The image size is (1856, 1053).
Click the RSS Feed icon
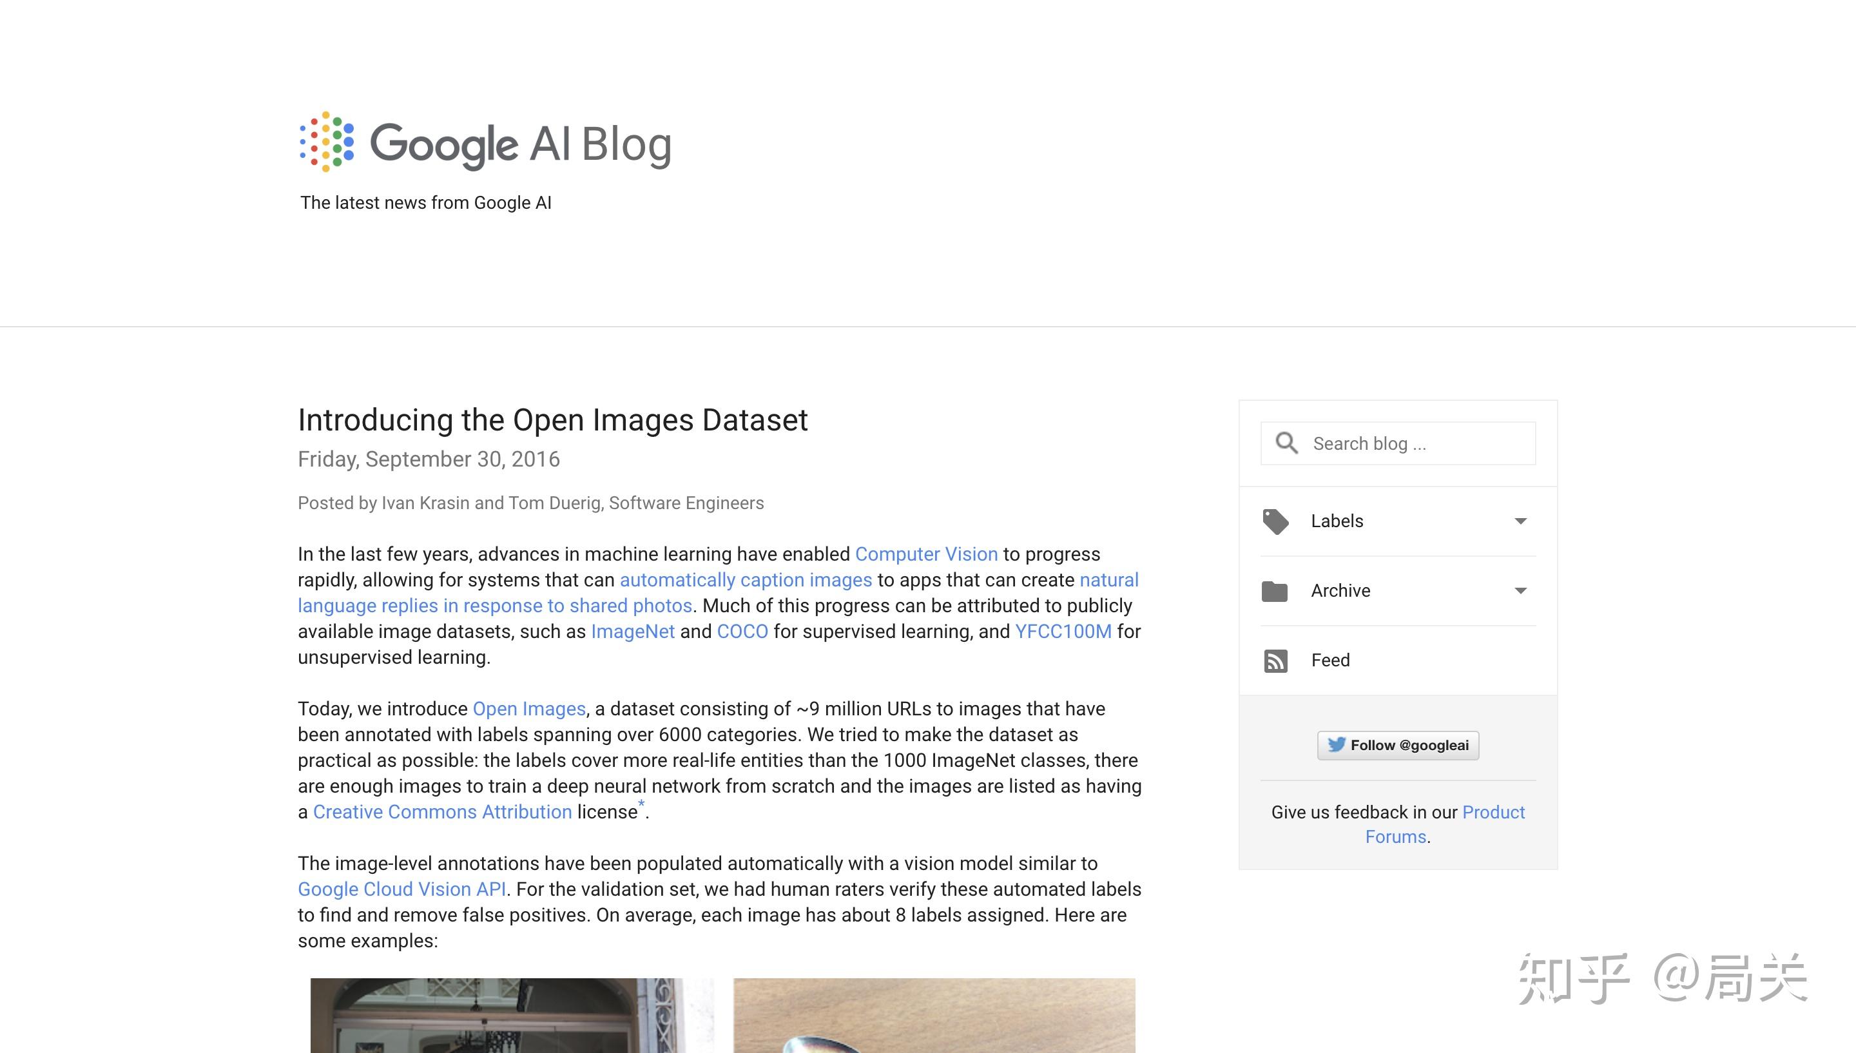[x=1275, y=661]
